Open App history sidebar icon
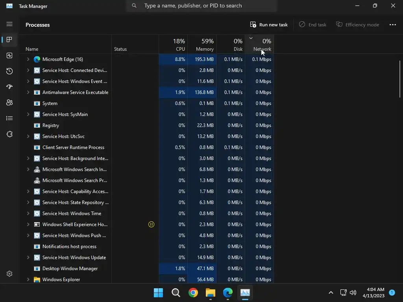 9,71
